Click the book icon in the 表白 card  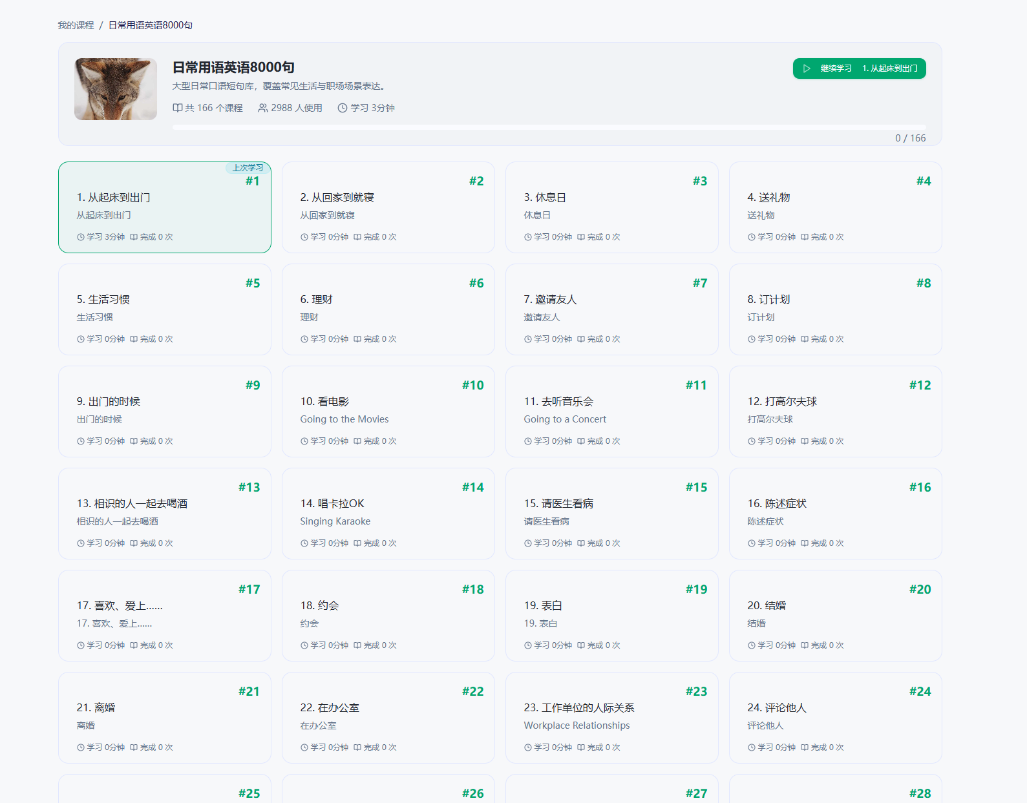pyautogui.click(x=581, y=645)
